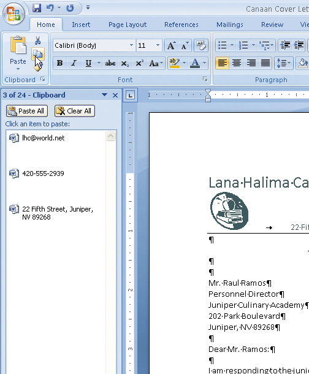Apply bulleted list
The height and width of the screenshot is (374, 309).
click(222, 45)
